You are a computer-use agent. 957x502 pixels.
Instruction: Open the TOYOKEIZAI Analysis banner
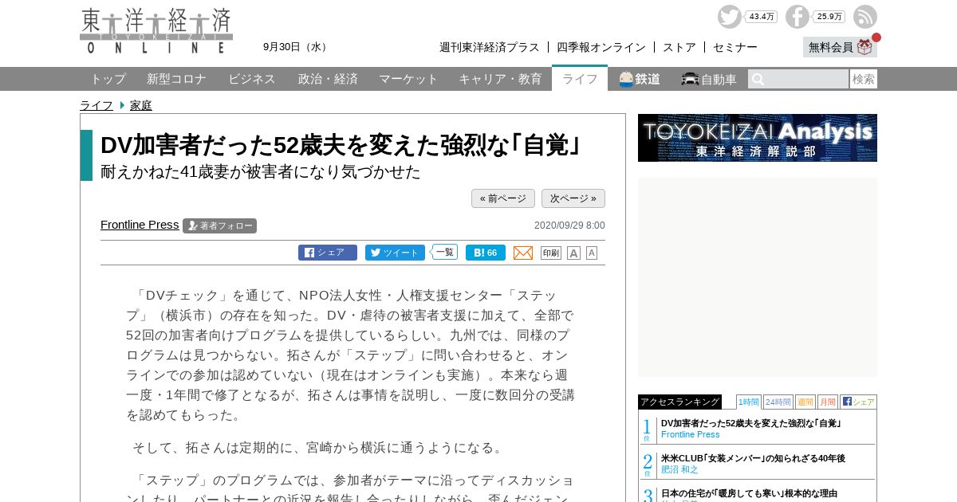(758, 138)
